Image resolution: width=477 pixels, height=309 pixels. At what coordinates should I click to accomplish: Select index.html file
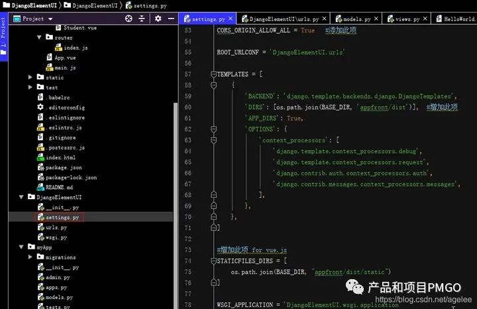[56, 157]
